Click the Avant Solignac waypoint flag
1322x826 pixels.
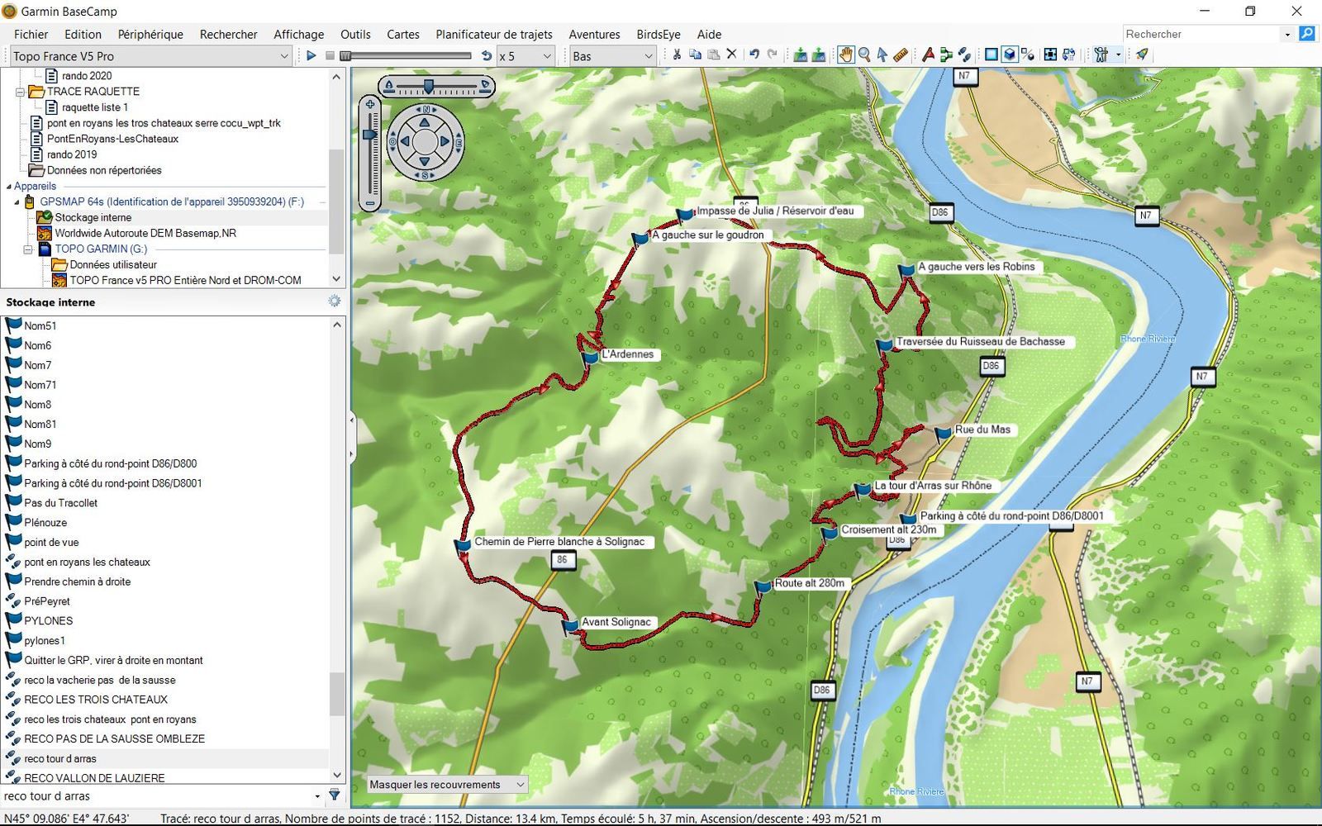point(570,626)
